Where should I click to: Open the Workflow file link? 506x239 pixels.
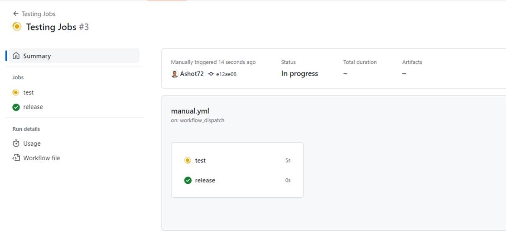click(x=42, y=158)
